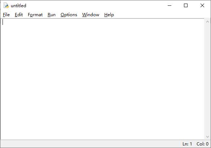The image size is (211, 148).
Task: Click the blank status bar area left of Ln
Action: pyautogui.click(x=91, y=144)
